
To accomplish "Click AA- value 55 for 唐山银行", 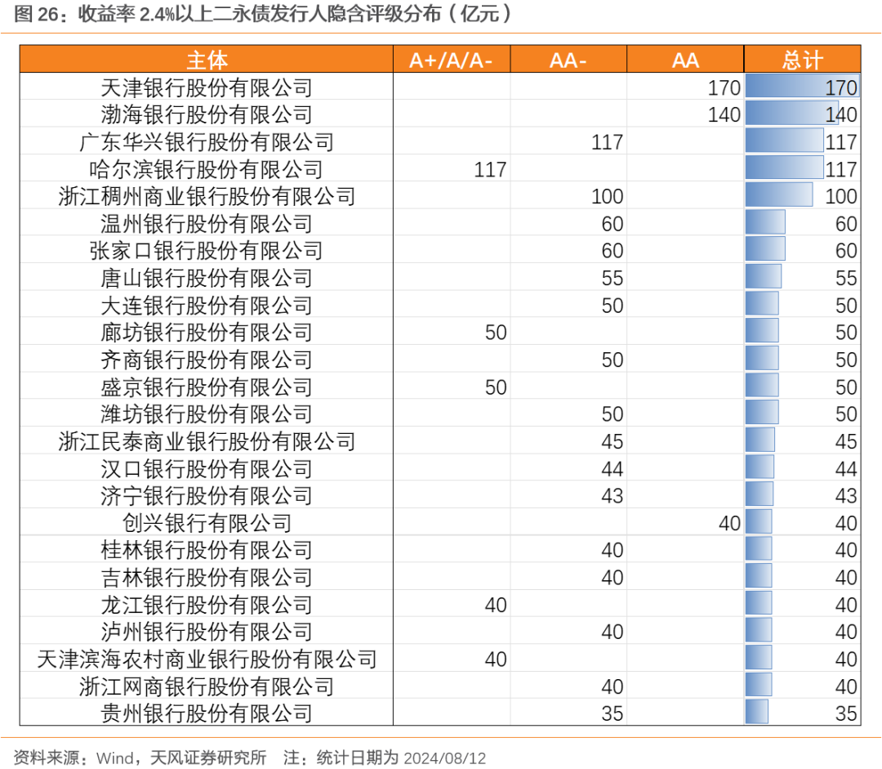I will coord(612,278).
